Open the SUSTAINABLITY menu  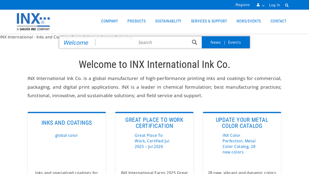pyautogui.click(x=168, y=21)
